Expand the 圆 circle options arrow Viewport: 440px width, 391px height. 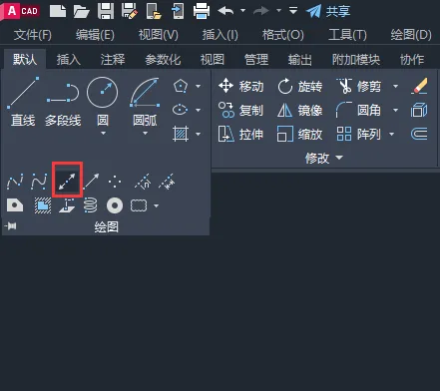103,134
